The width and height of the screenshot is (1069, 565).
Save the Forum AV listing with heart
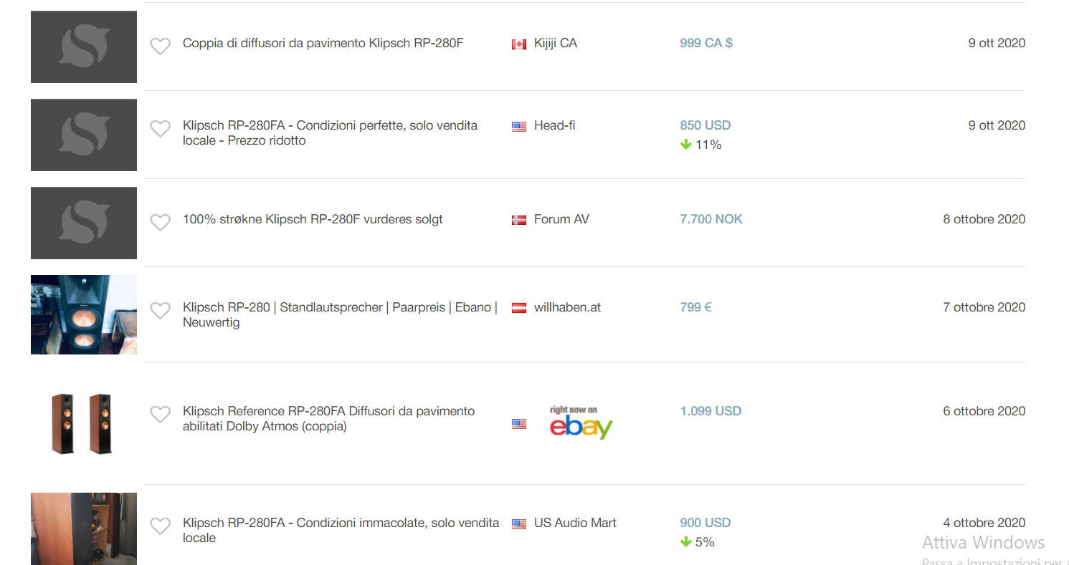pos(160,222)
